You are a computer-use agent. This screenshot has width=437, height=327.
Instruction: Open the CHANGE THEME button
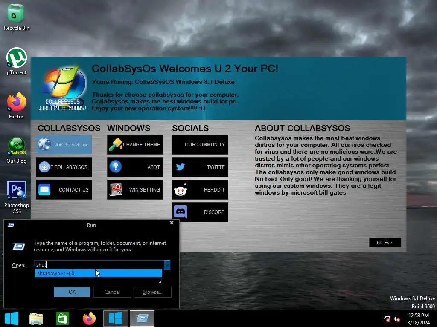click(135, 145)
